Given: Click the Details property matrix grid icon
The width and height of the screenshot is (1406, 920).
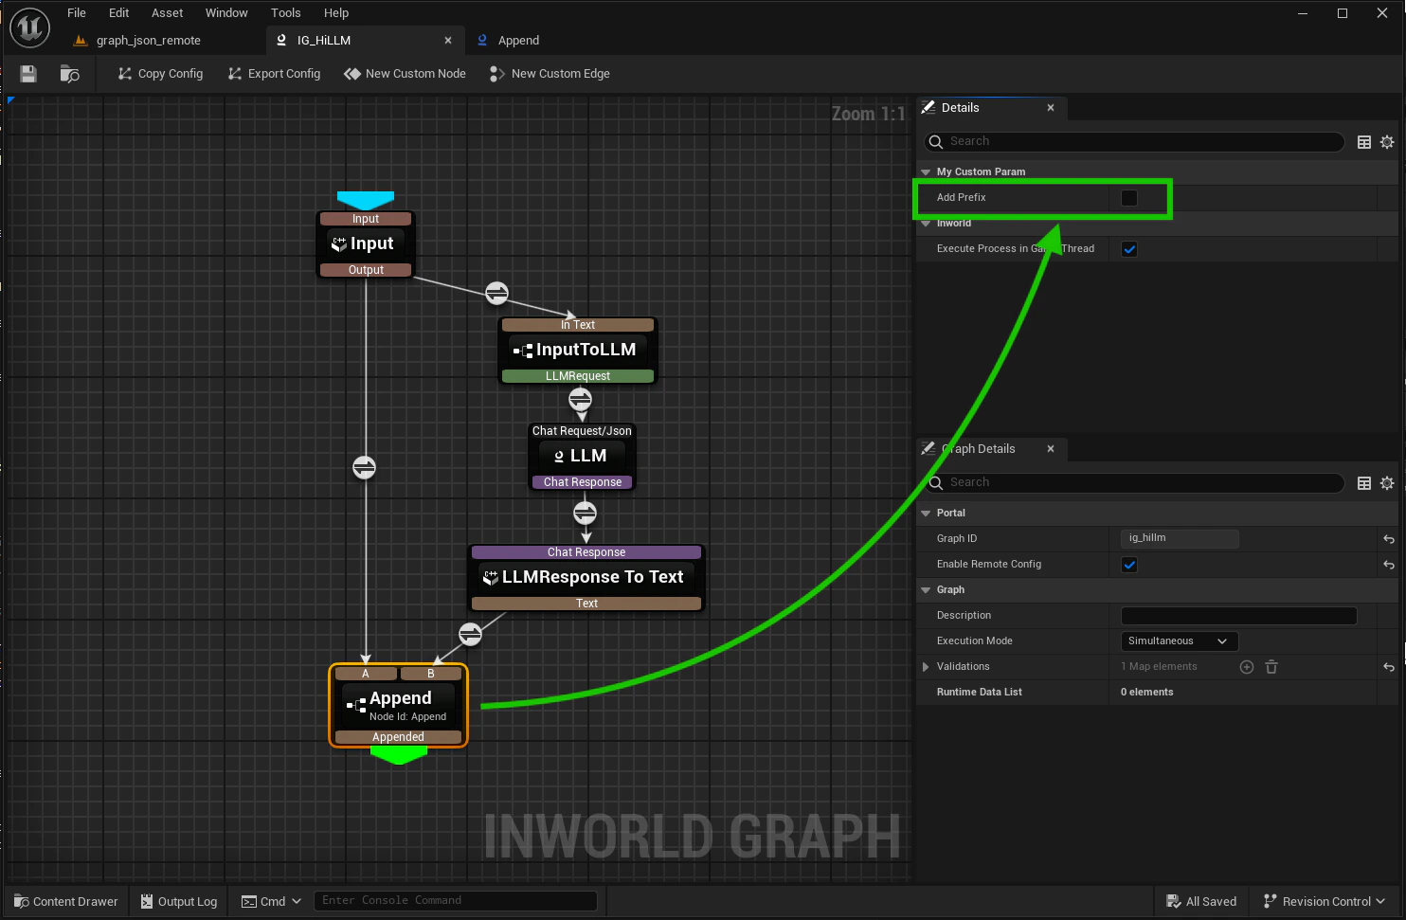Looking at the screenshot, I should pyautogui.click(x=1364, y=142).
